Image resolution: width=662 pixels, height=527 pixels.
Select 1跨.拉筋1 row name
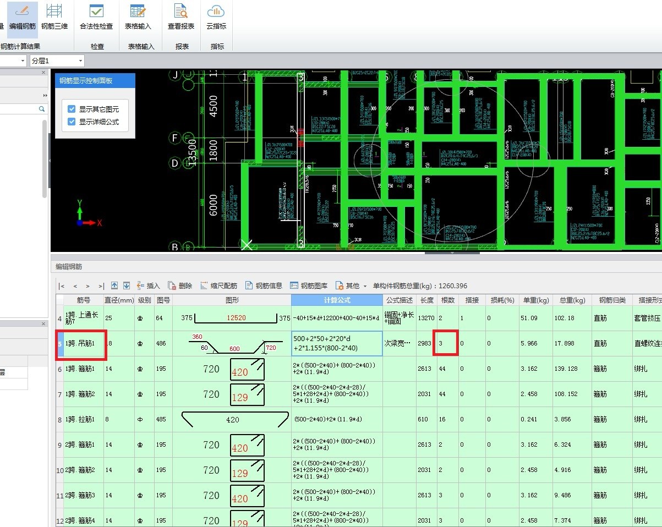pyautogui.click(x=84, y=419)
